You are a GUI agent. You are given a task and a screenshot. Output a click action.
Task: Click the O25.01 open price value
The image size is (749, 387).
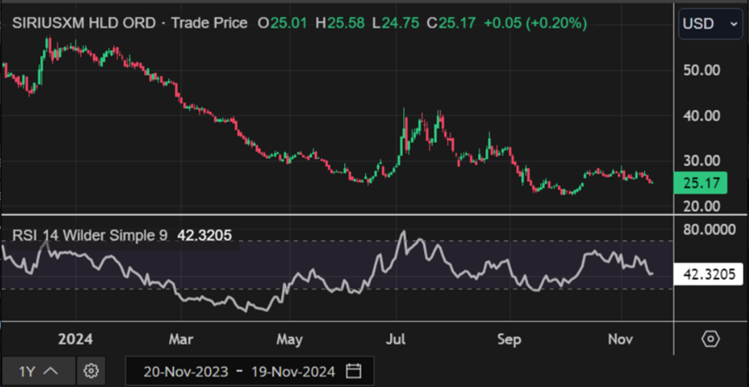282,23
